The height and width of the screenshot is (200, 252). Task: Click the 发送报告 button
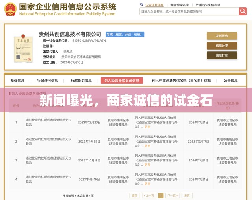click(x=222, y=36)
